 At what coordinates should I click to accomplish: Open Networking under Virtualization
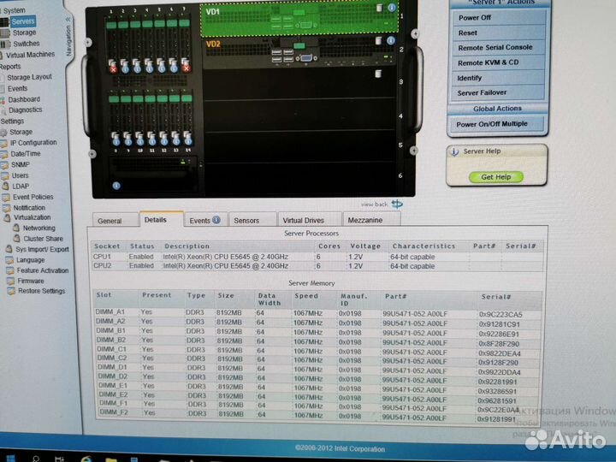38,228
